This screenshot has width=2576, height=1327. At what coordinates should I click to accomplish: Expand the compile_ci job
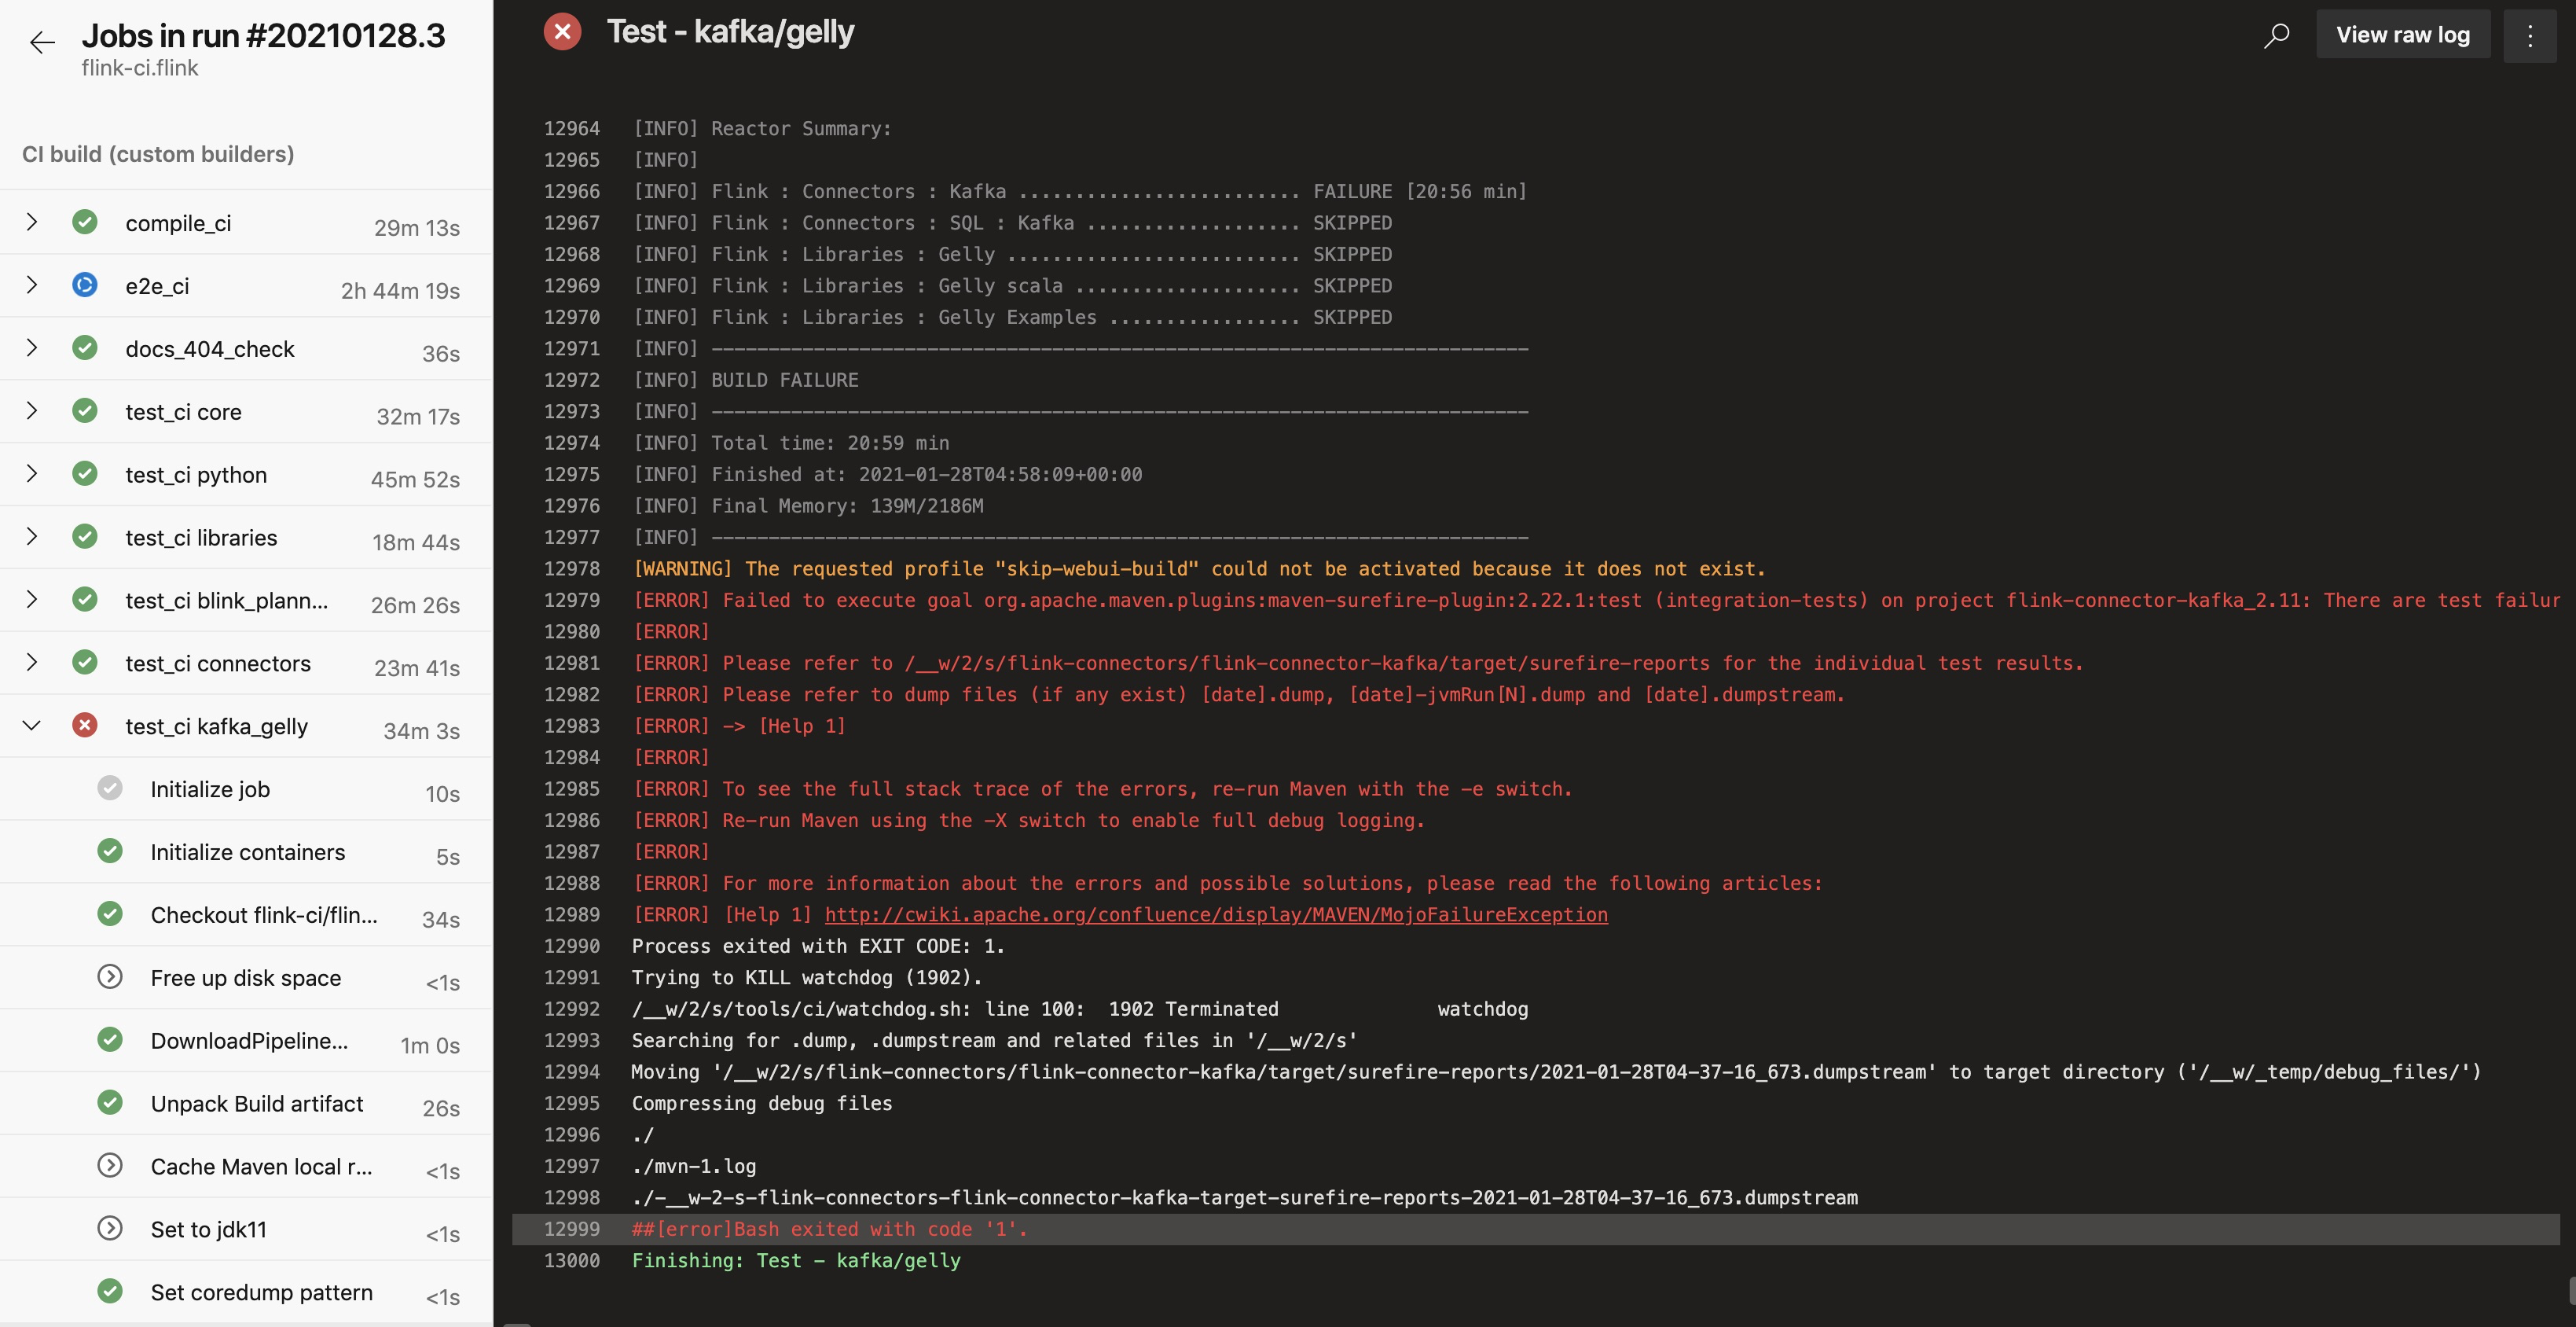pyautogui.click(x=32, y=222)
